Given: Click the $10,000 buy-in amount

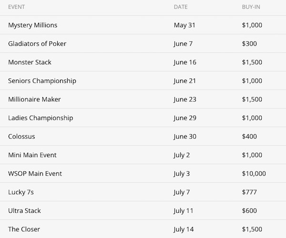Looking at the screenshot, I should pos(254,174).
